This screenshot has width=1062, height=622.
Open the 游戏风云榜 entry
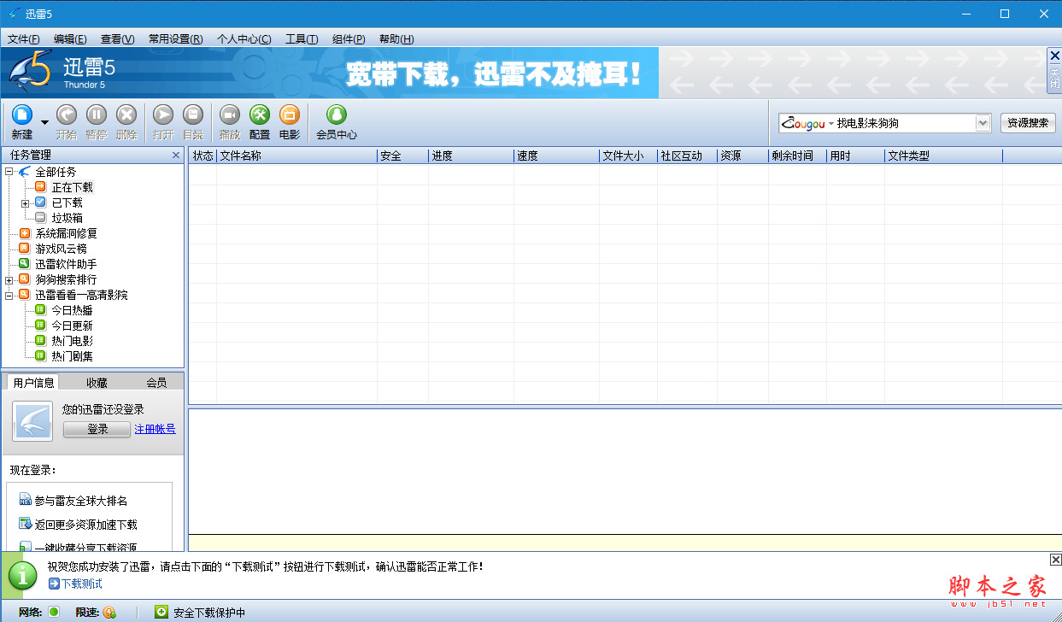click(61, 249)
